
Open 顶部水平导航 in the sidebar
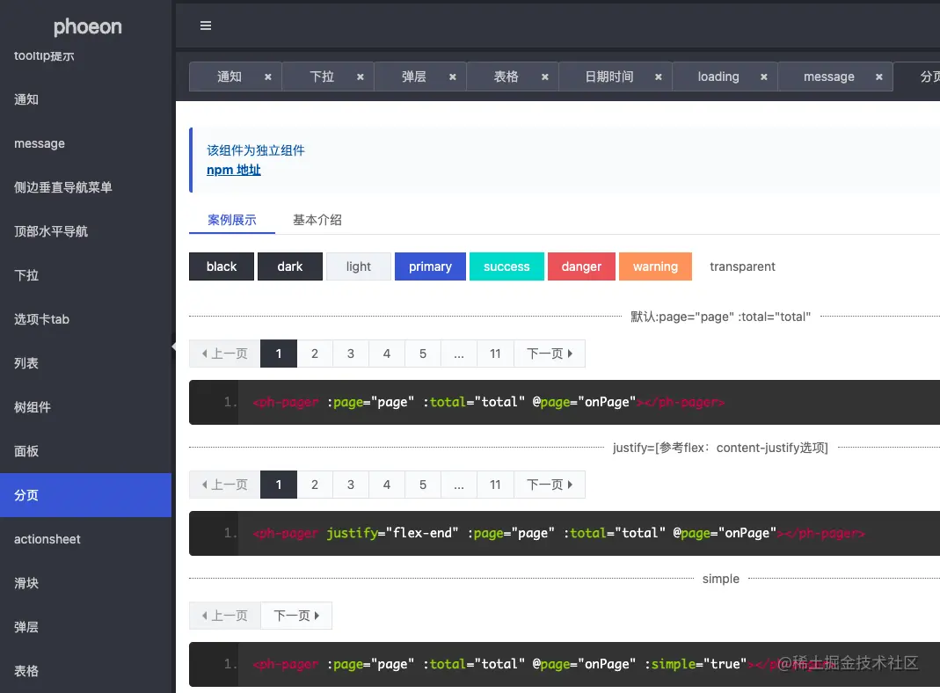coord(85,231)
